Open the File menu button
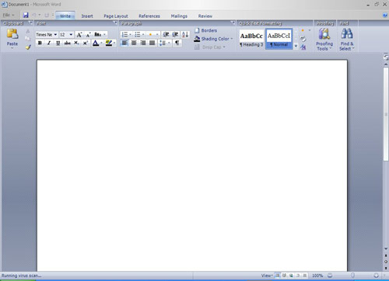Image resolution: width=389 pixels, height=281 pixels. [9, 16]
